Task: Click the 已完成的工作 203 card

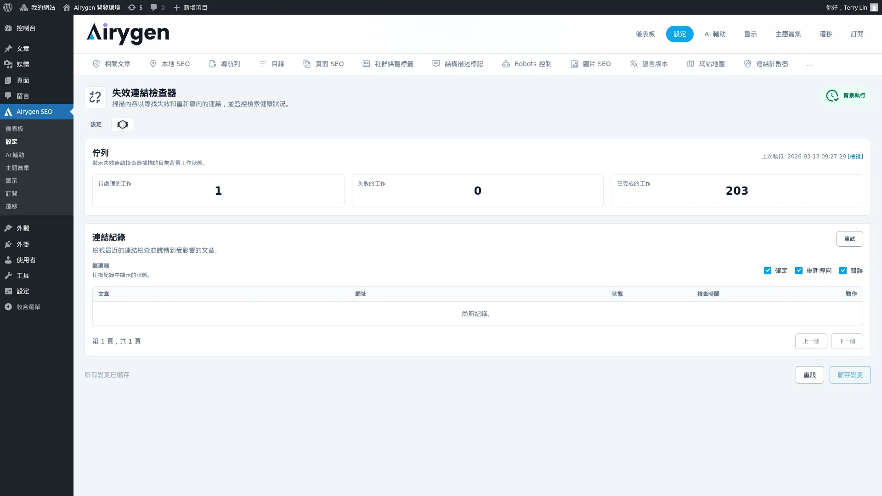Action: (737, 191)
